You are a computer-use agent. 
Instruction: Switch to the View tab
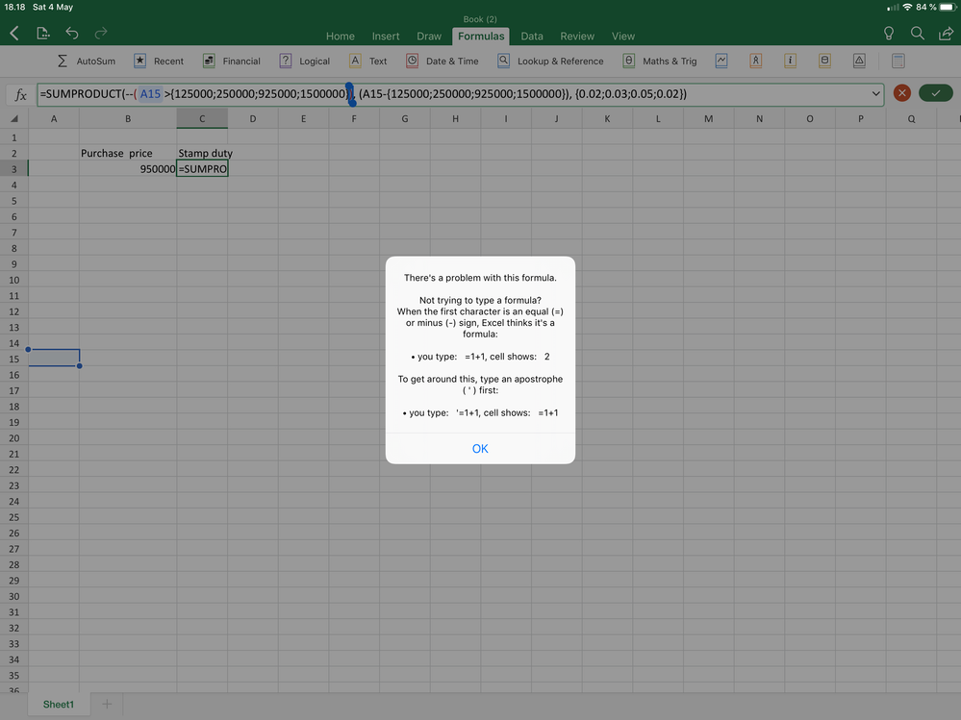coord(623,37)
